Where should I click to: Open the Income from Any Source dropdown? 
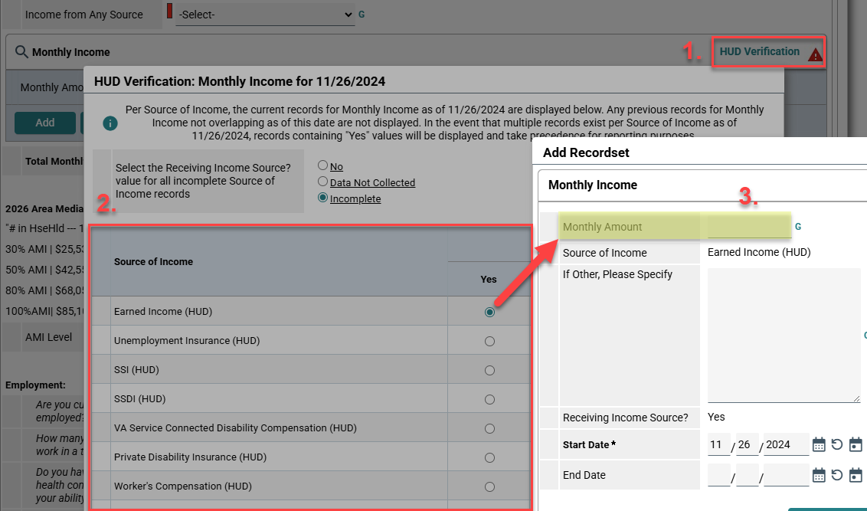pos(265,15)
